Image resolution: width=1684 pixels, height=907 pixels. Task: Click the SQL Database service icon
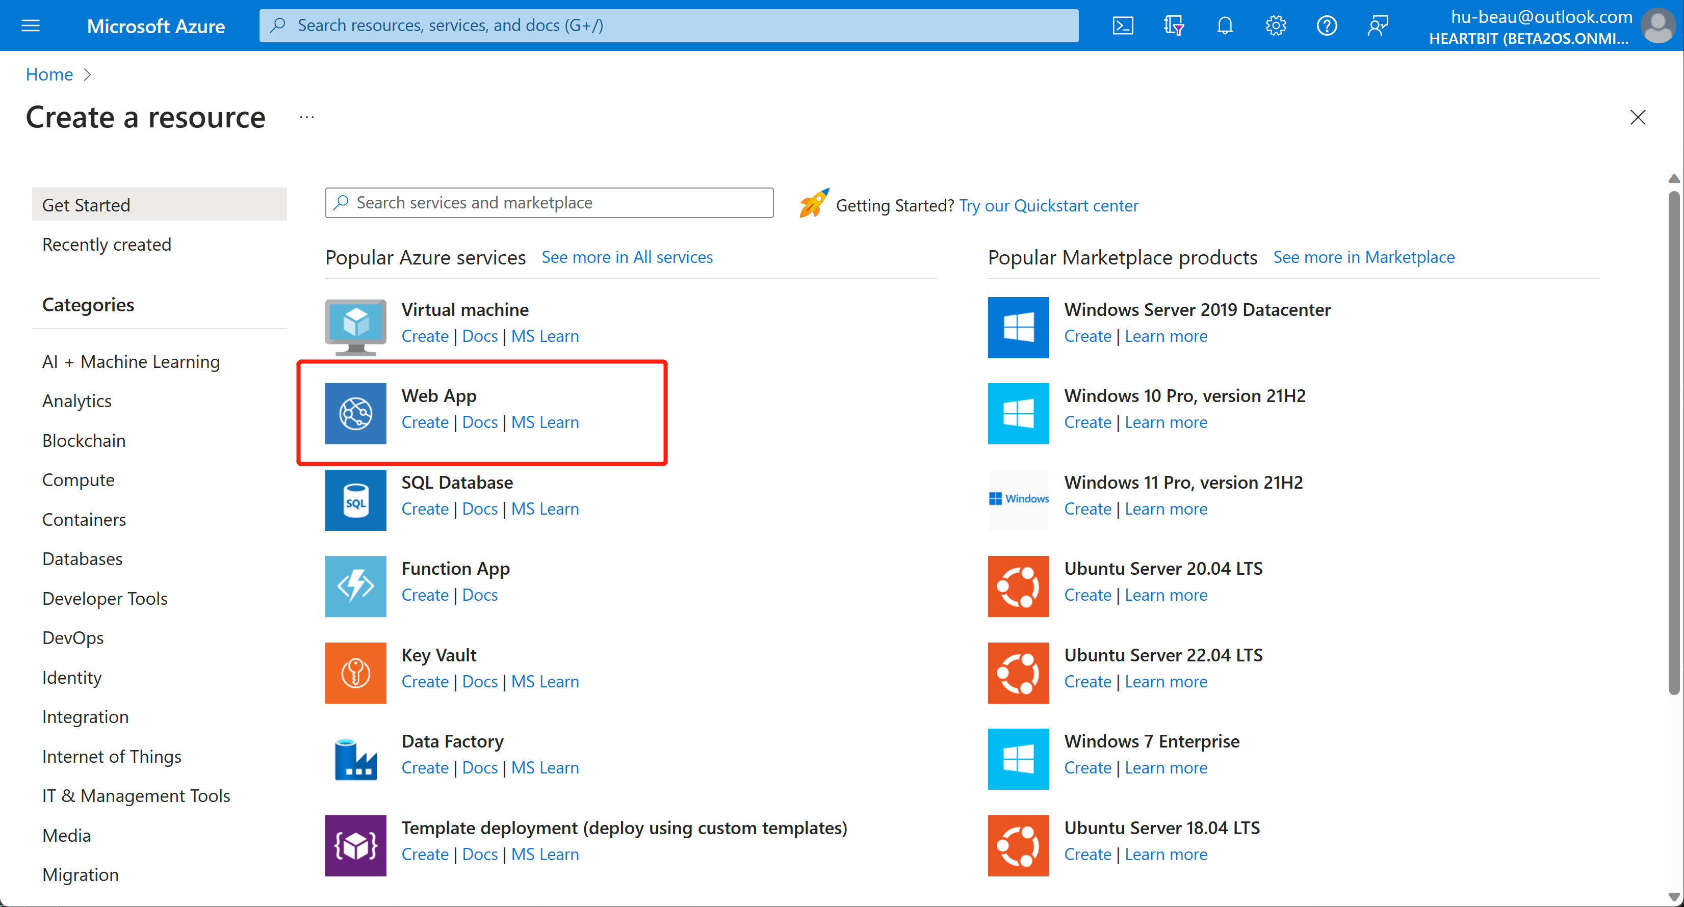pos(356,500)
